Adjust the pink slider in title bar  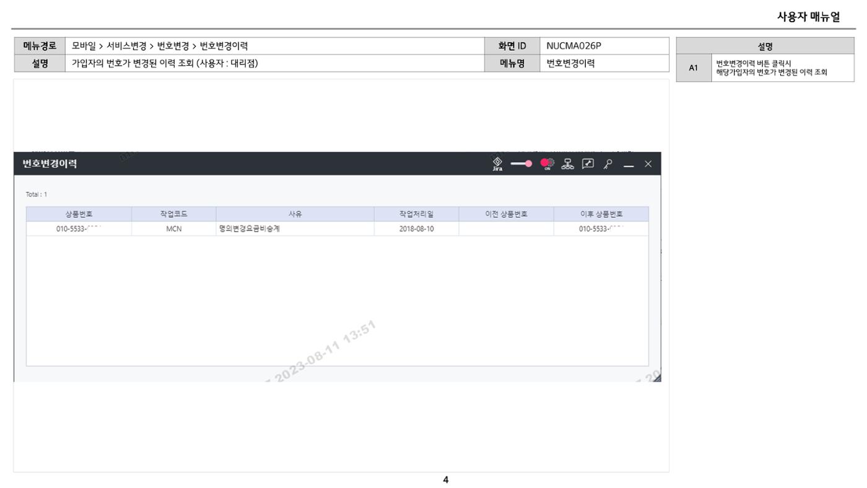tap(521, 163)
